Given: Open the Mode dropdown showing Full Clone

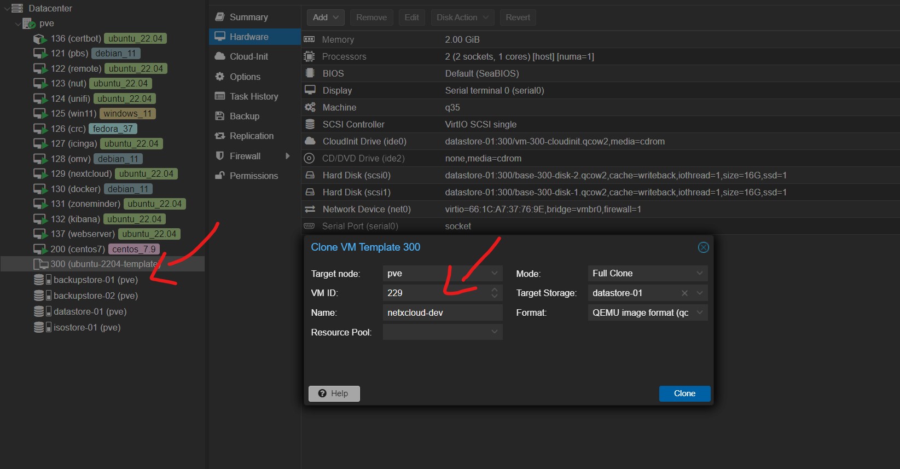Looking at the screenshot, I should [x=699, y=273].
